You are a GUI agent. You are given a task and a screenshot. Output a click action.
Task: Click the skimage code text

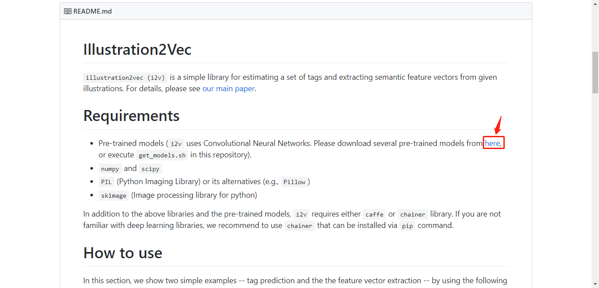[x=114, y=196]
